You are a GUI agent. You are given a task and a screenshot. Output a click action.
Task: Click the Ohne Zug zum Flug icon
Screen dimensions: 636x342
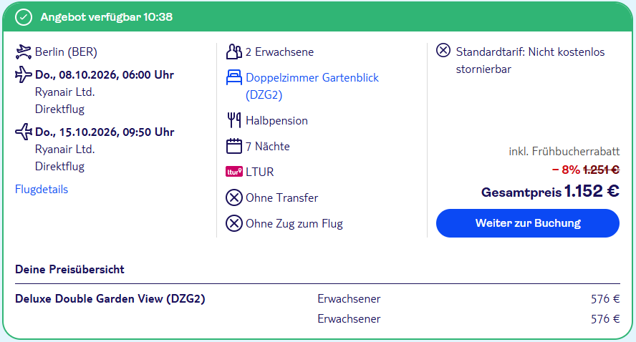click(234, 223)
